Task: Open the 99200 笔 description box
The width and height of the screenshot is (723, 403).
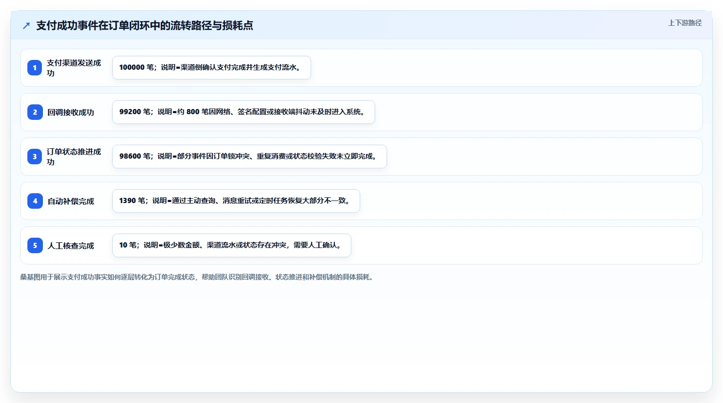Action: tap(243, 112)
